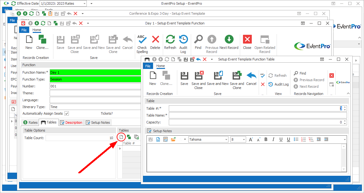Click Clone in Day 1 Records Creation group
The height and width of the screenshot is (193, 364).
click(42, 43)
